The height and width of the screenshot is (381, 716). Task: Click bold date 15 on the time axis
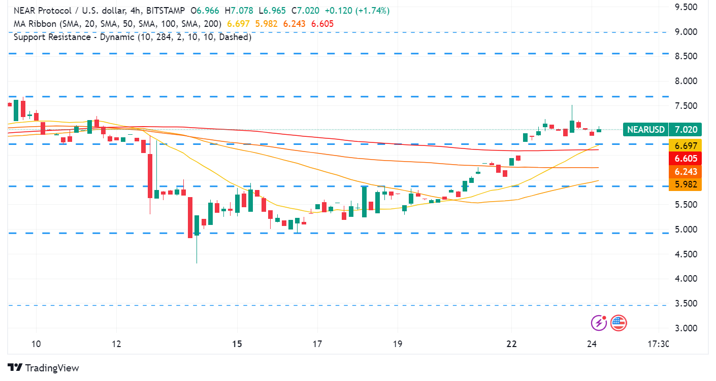(x=237, y=344)
